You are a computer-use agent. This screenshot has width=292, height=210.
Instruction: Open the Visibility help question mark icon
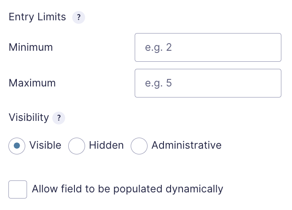coord(58,118)
